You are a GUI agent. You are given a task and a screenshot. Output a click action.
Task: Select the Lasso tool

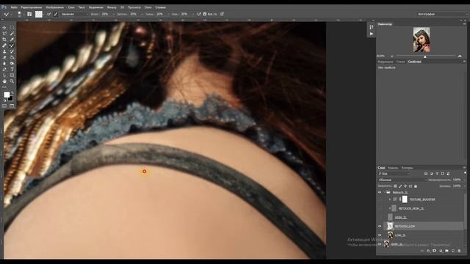click(x=4, y=34)
